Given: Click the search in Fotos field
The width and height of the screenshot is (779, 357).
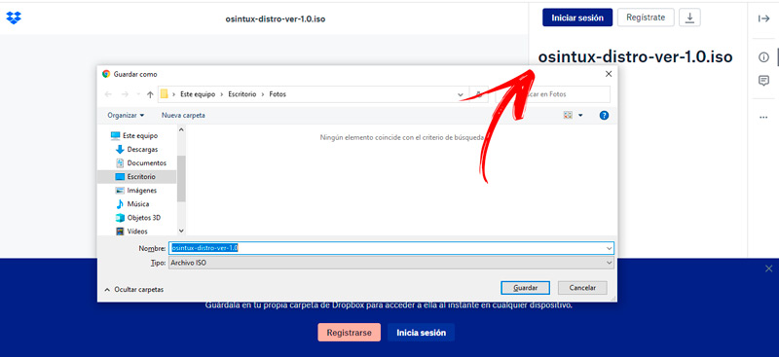Looking at the screenshot, I should pyautogui.click(x=553, y=93).
